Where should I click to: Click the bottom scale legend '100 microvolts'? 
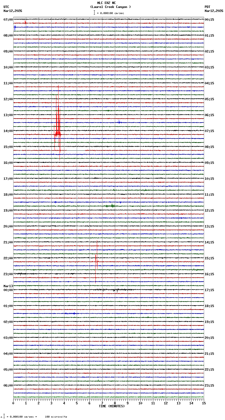point(56,417)
